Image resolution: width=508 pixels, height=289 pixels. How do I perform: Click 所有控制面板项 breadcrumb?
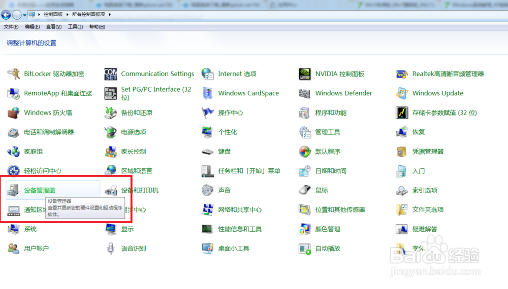coord(88,15)
